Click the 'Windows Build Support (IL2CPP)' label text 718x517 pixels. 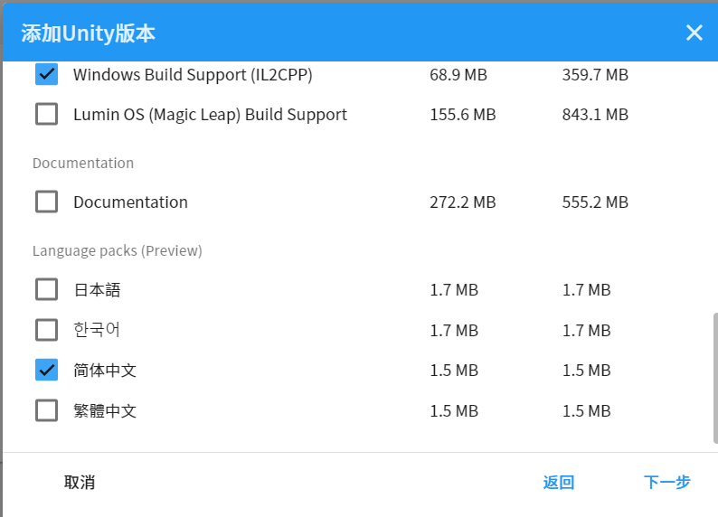193,75
